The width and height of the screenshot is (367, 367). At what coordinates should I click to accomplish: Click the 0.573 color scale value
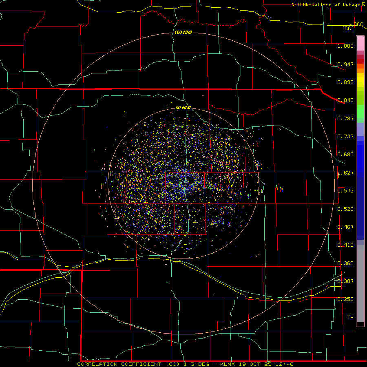345,191
